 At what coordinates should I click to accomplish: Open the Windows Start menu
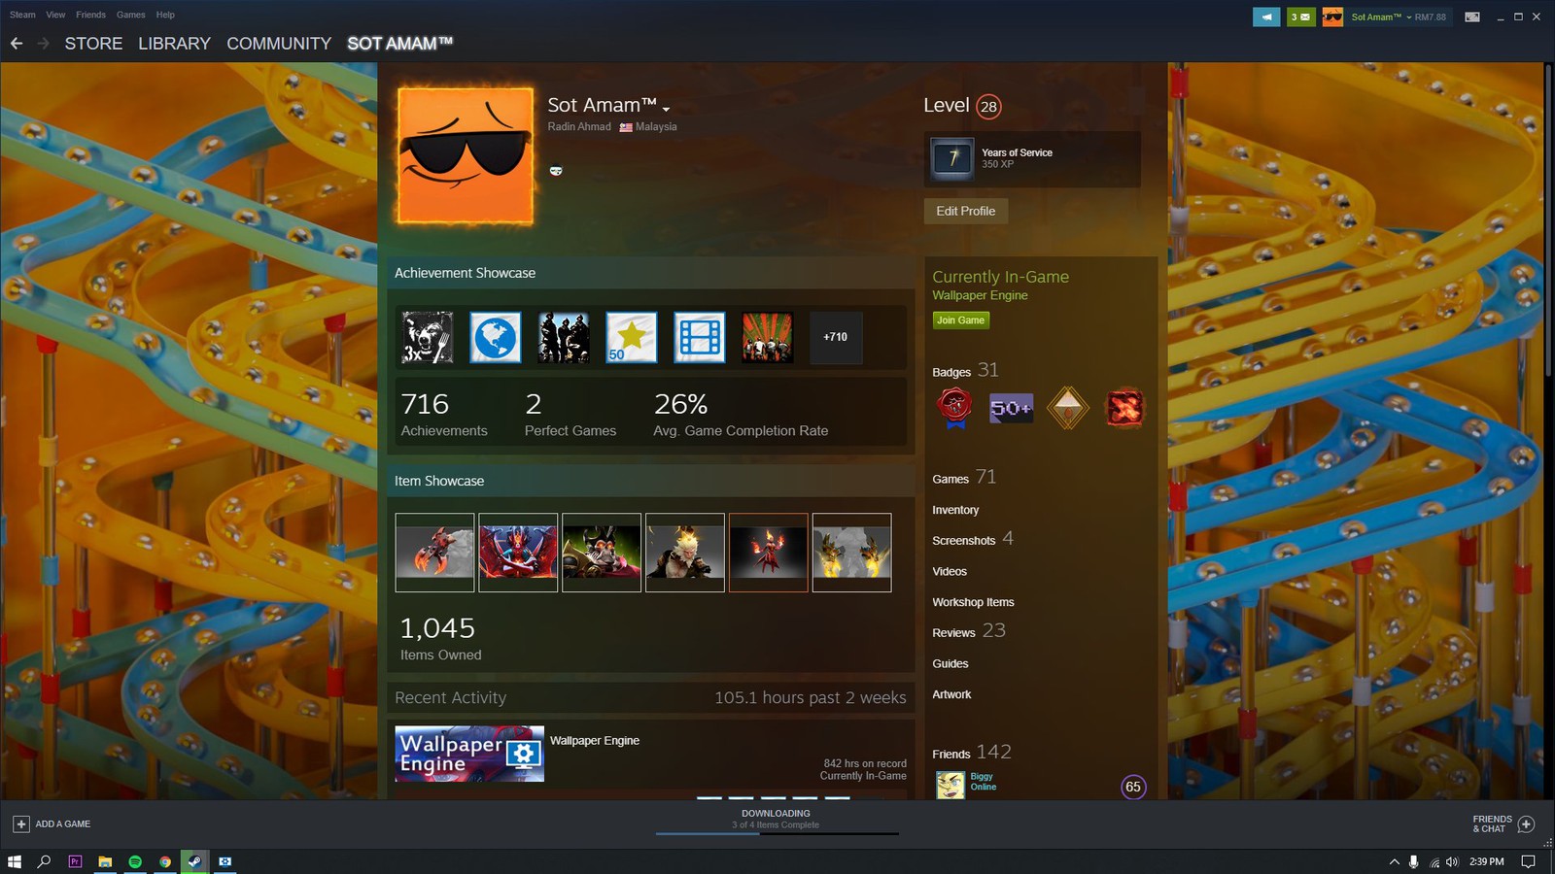tap(15, 861)
